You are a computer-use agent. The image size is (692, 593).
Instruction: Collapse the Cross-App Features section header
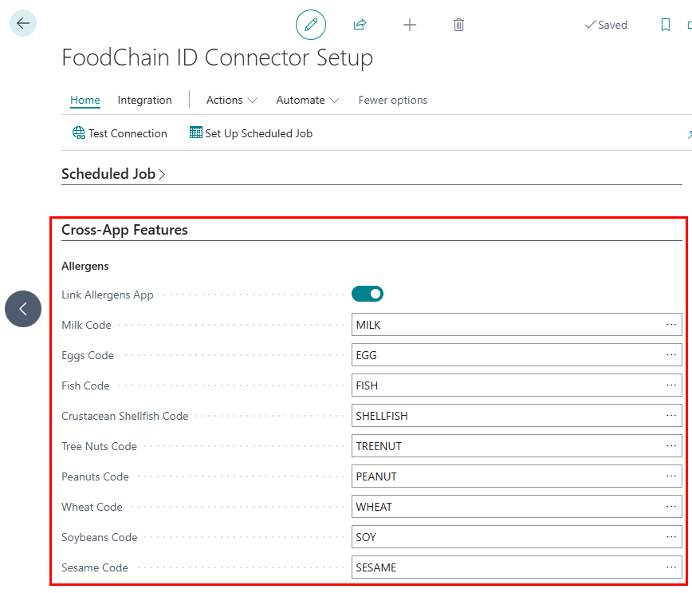124,230
